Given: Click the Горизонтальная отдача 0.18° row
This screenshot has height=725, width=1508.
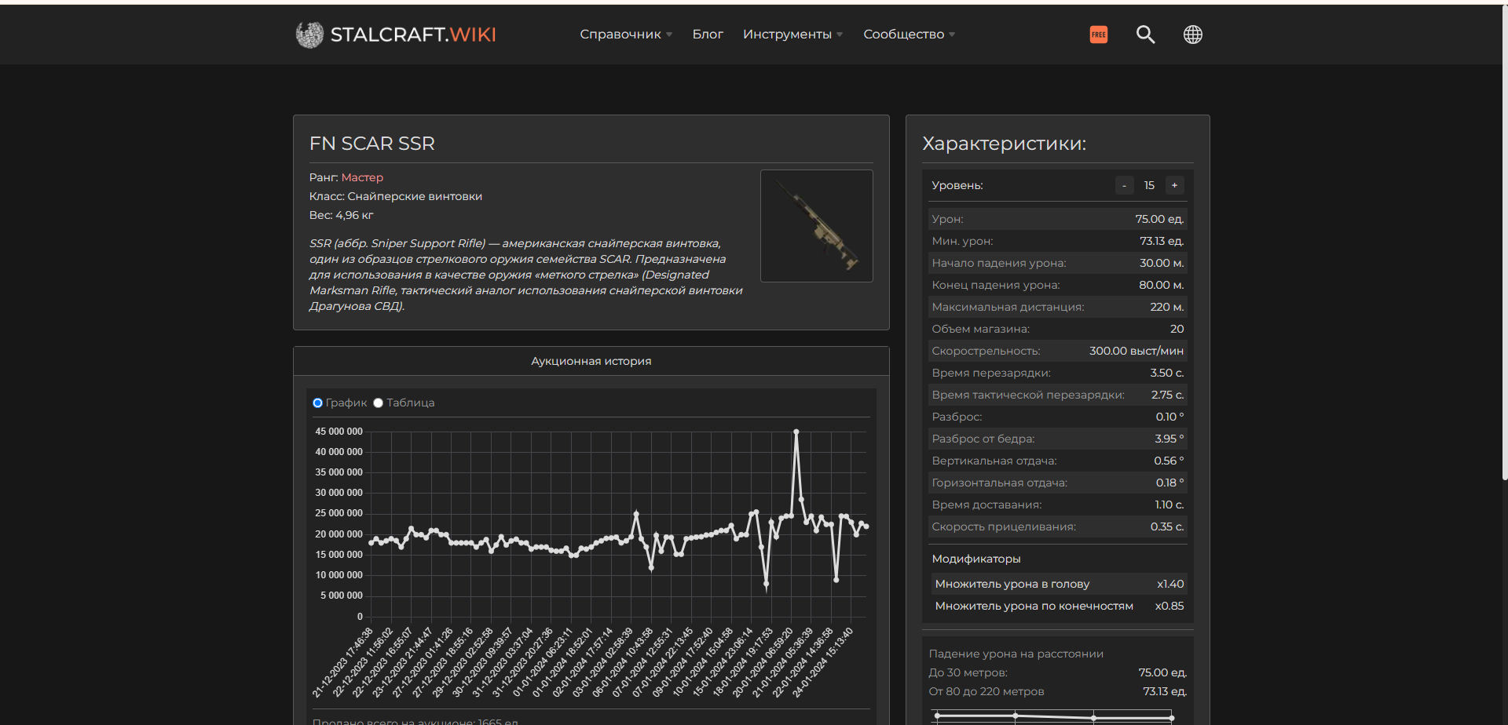Looking at the screenshot, I should (x=1057, y=483).
